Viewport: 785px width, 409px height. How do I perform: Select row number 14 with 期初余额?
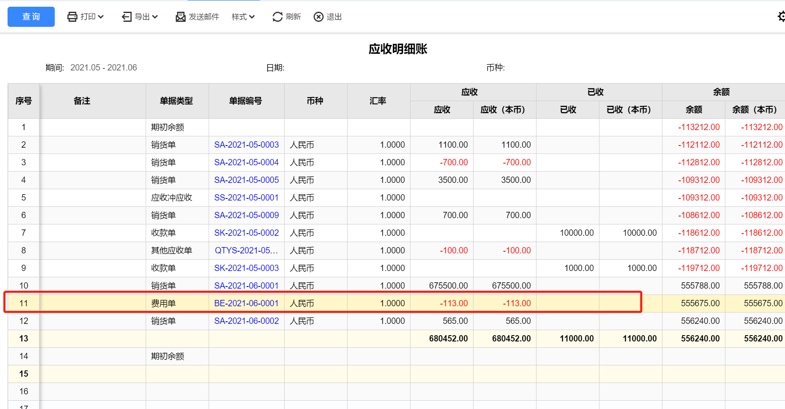coord(24,356)
